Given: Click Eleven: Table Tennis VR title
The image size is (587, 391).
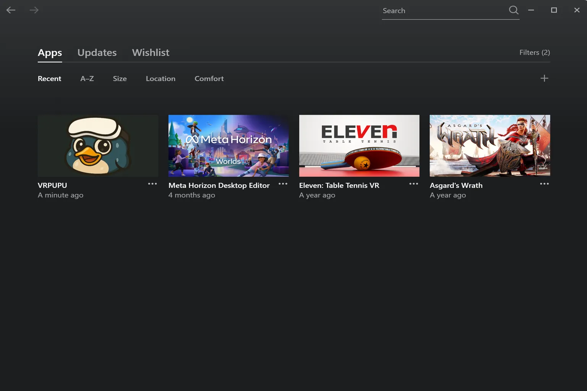Looking at the screenshot, I should (x=339, y=186).
